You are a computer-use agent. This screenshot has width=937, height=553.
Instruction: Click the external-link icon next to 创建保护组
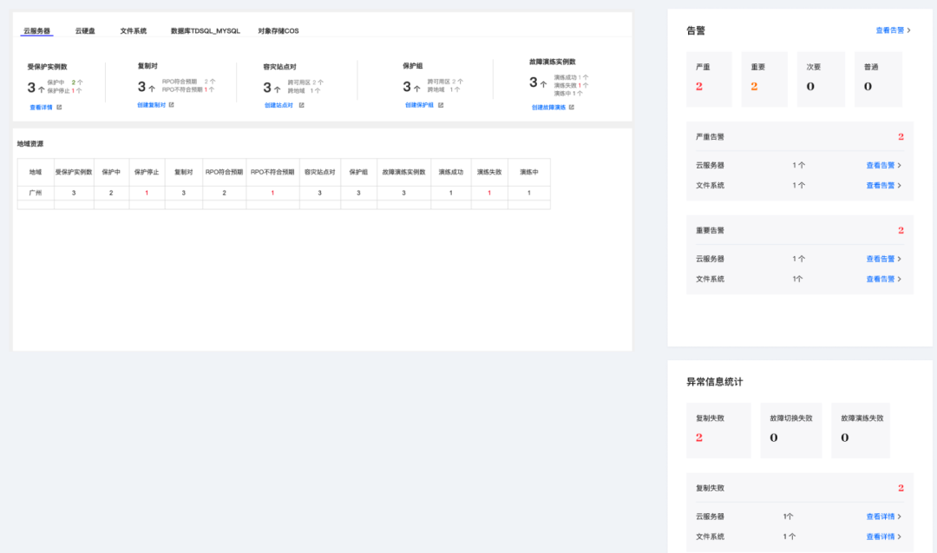coord(439,106)
